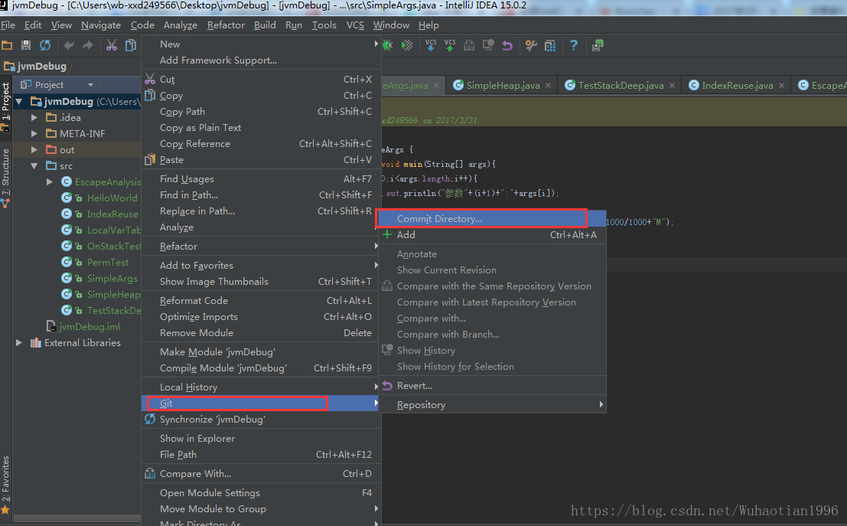Expand the EscapeAnalysis class node
Viewport: 847px width, 526px height.
point(50,181)
